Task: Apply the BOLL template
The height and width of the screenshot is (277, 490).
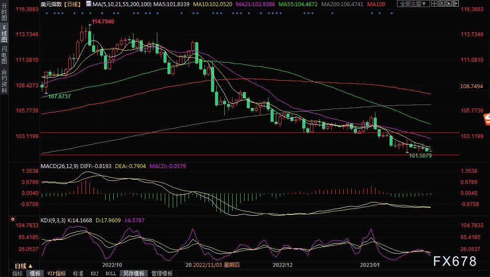Action: pos(111,273)
